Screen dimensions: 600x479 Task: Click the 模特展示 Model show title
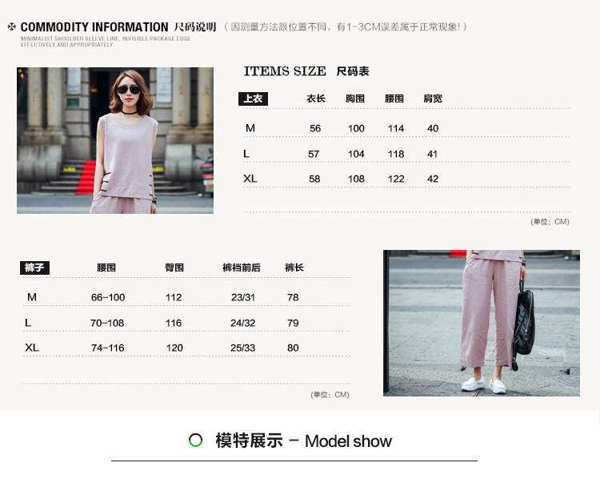click(303, 441)
